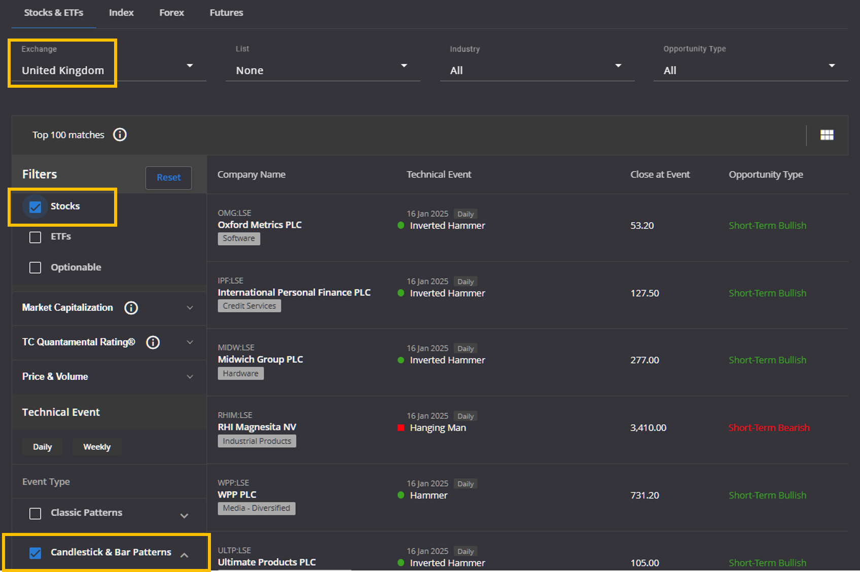Screen dimensions: 860x572
Task: Uncheck Candlestick & Bar Patterns checkbox
Action: point(35,553)
